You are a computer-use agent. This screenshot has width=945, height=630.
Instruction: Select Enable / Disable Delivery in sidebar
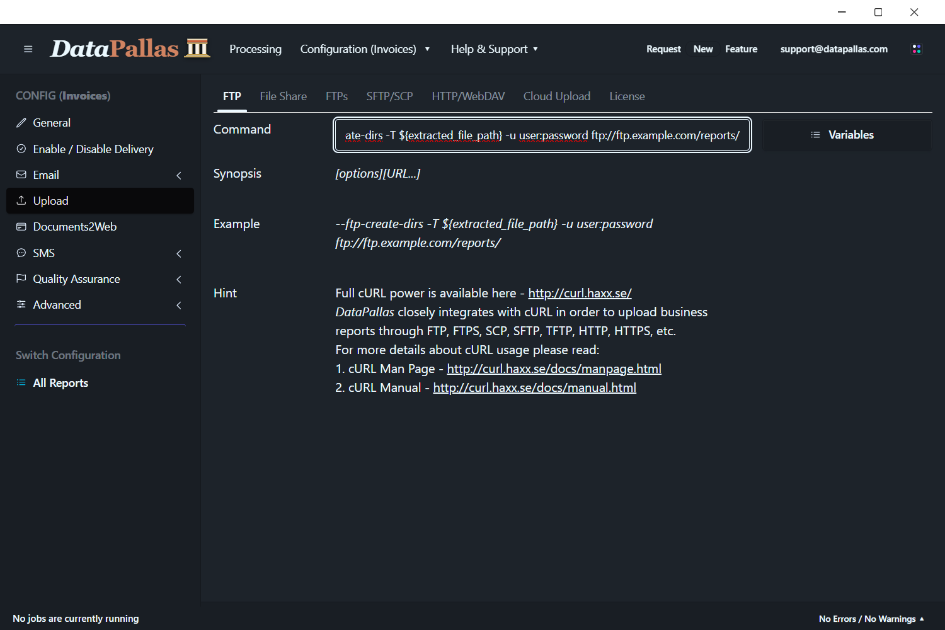(100, 149)
